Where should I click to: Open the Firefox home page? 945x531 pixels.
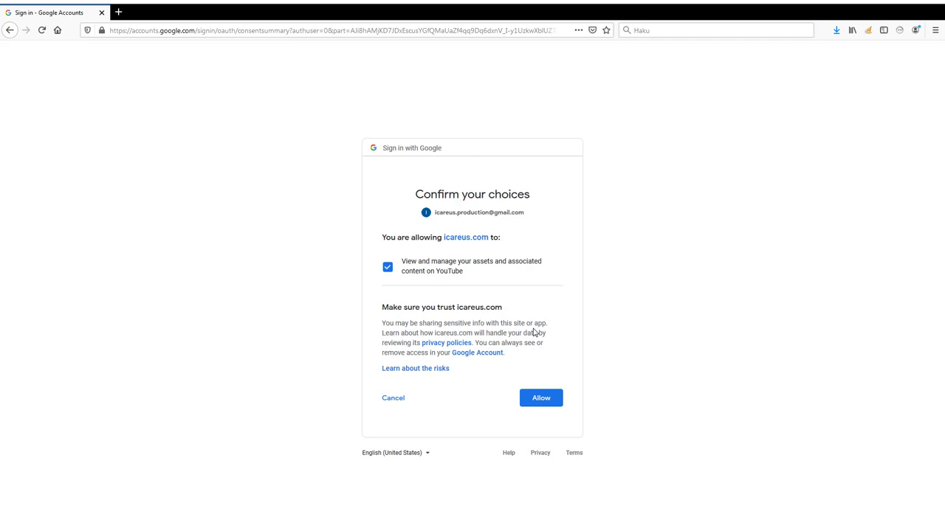pos(58,30)
